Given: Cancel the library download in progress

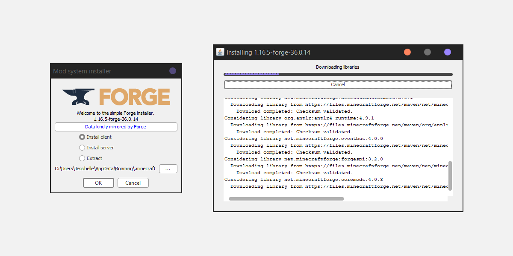Looking at the screenshot, I should (338, 84).
